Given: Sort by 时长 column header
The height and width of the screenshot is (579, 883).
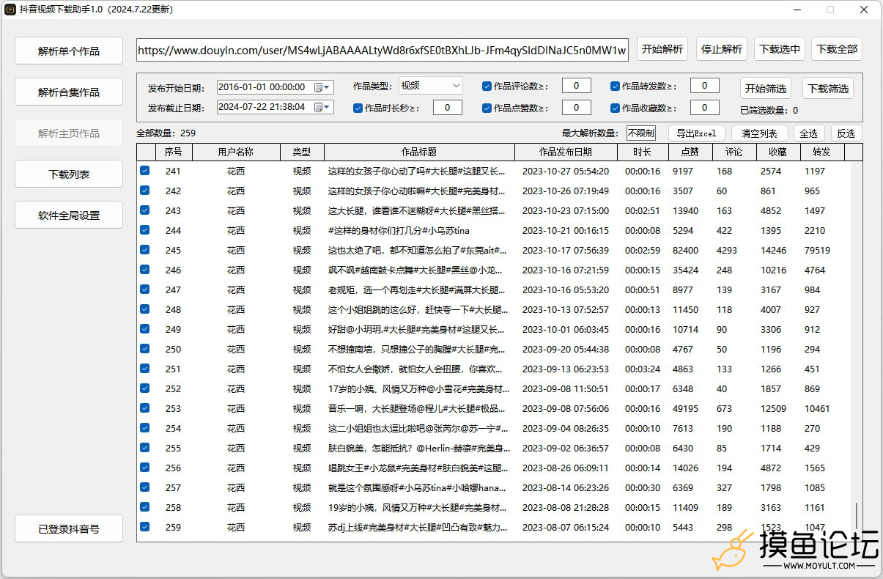Looking at the screenshot, I should coord(643,152).
